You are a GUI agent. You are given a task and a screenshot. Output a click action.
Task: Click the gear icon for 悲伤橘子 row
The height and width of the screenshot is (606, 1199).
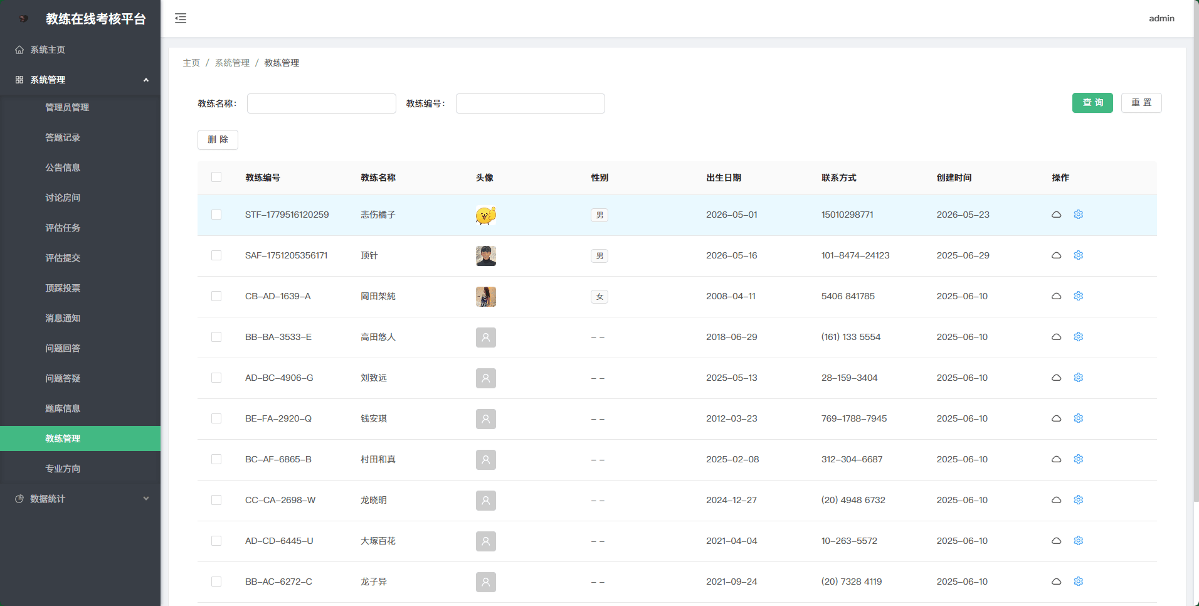click(x=1079, y=215)
